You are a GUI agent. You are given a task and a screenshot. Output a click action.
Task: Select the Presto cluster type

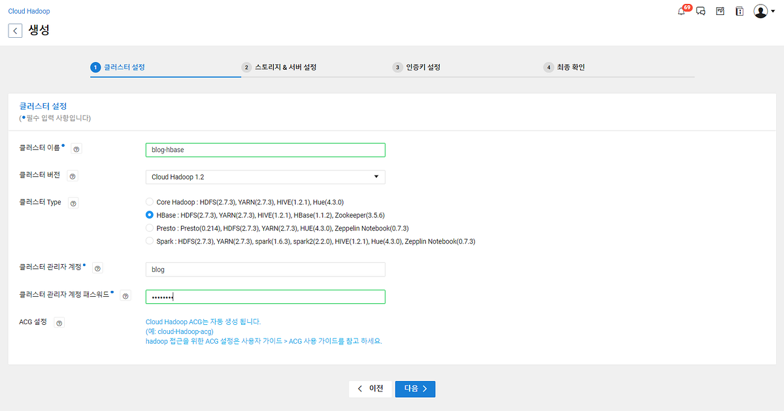(149, 228)
